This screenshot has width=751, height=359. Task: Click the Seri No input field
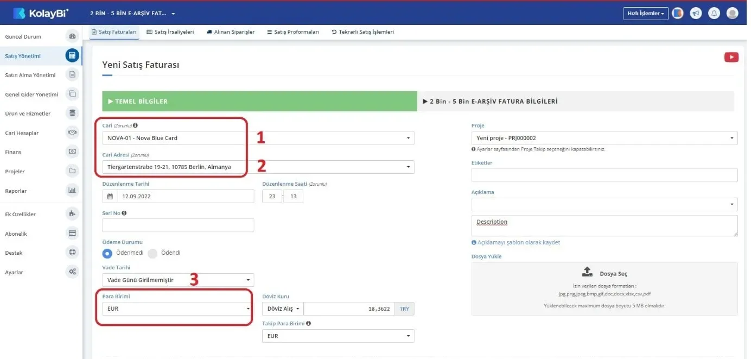click(178, 225)
